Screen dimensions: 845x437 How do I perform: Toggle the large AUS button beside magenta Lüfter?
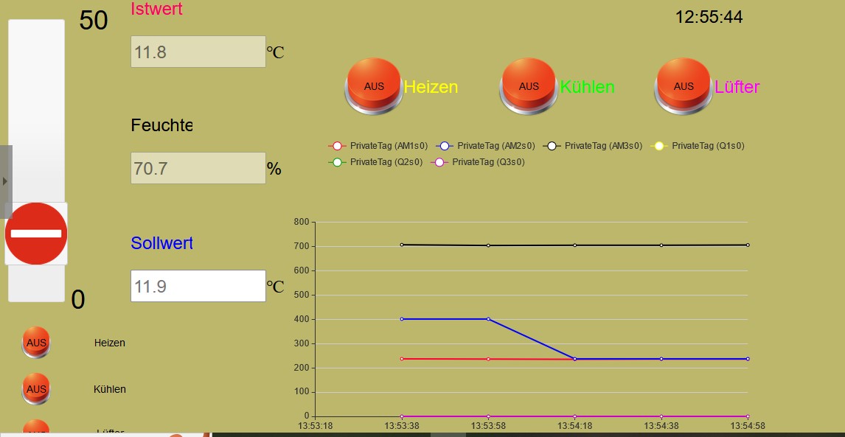[684, 85]
